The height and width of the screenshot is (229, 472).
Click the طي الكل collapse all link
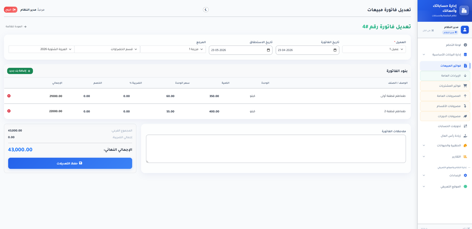coord(428,30)
